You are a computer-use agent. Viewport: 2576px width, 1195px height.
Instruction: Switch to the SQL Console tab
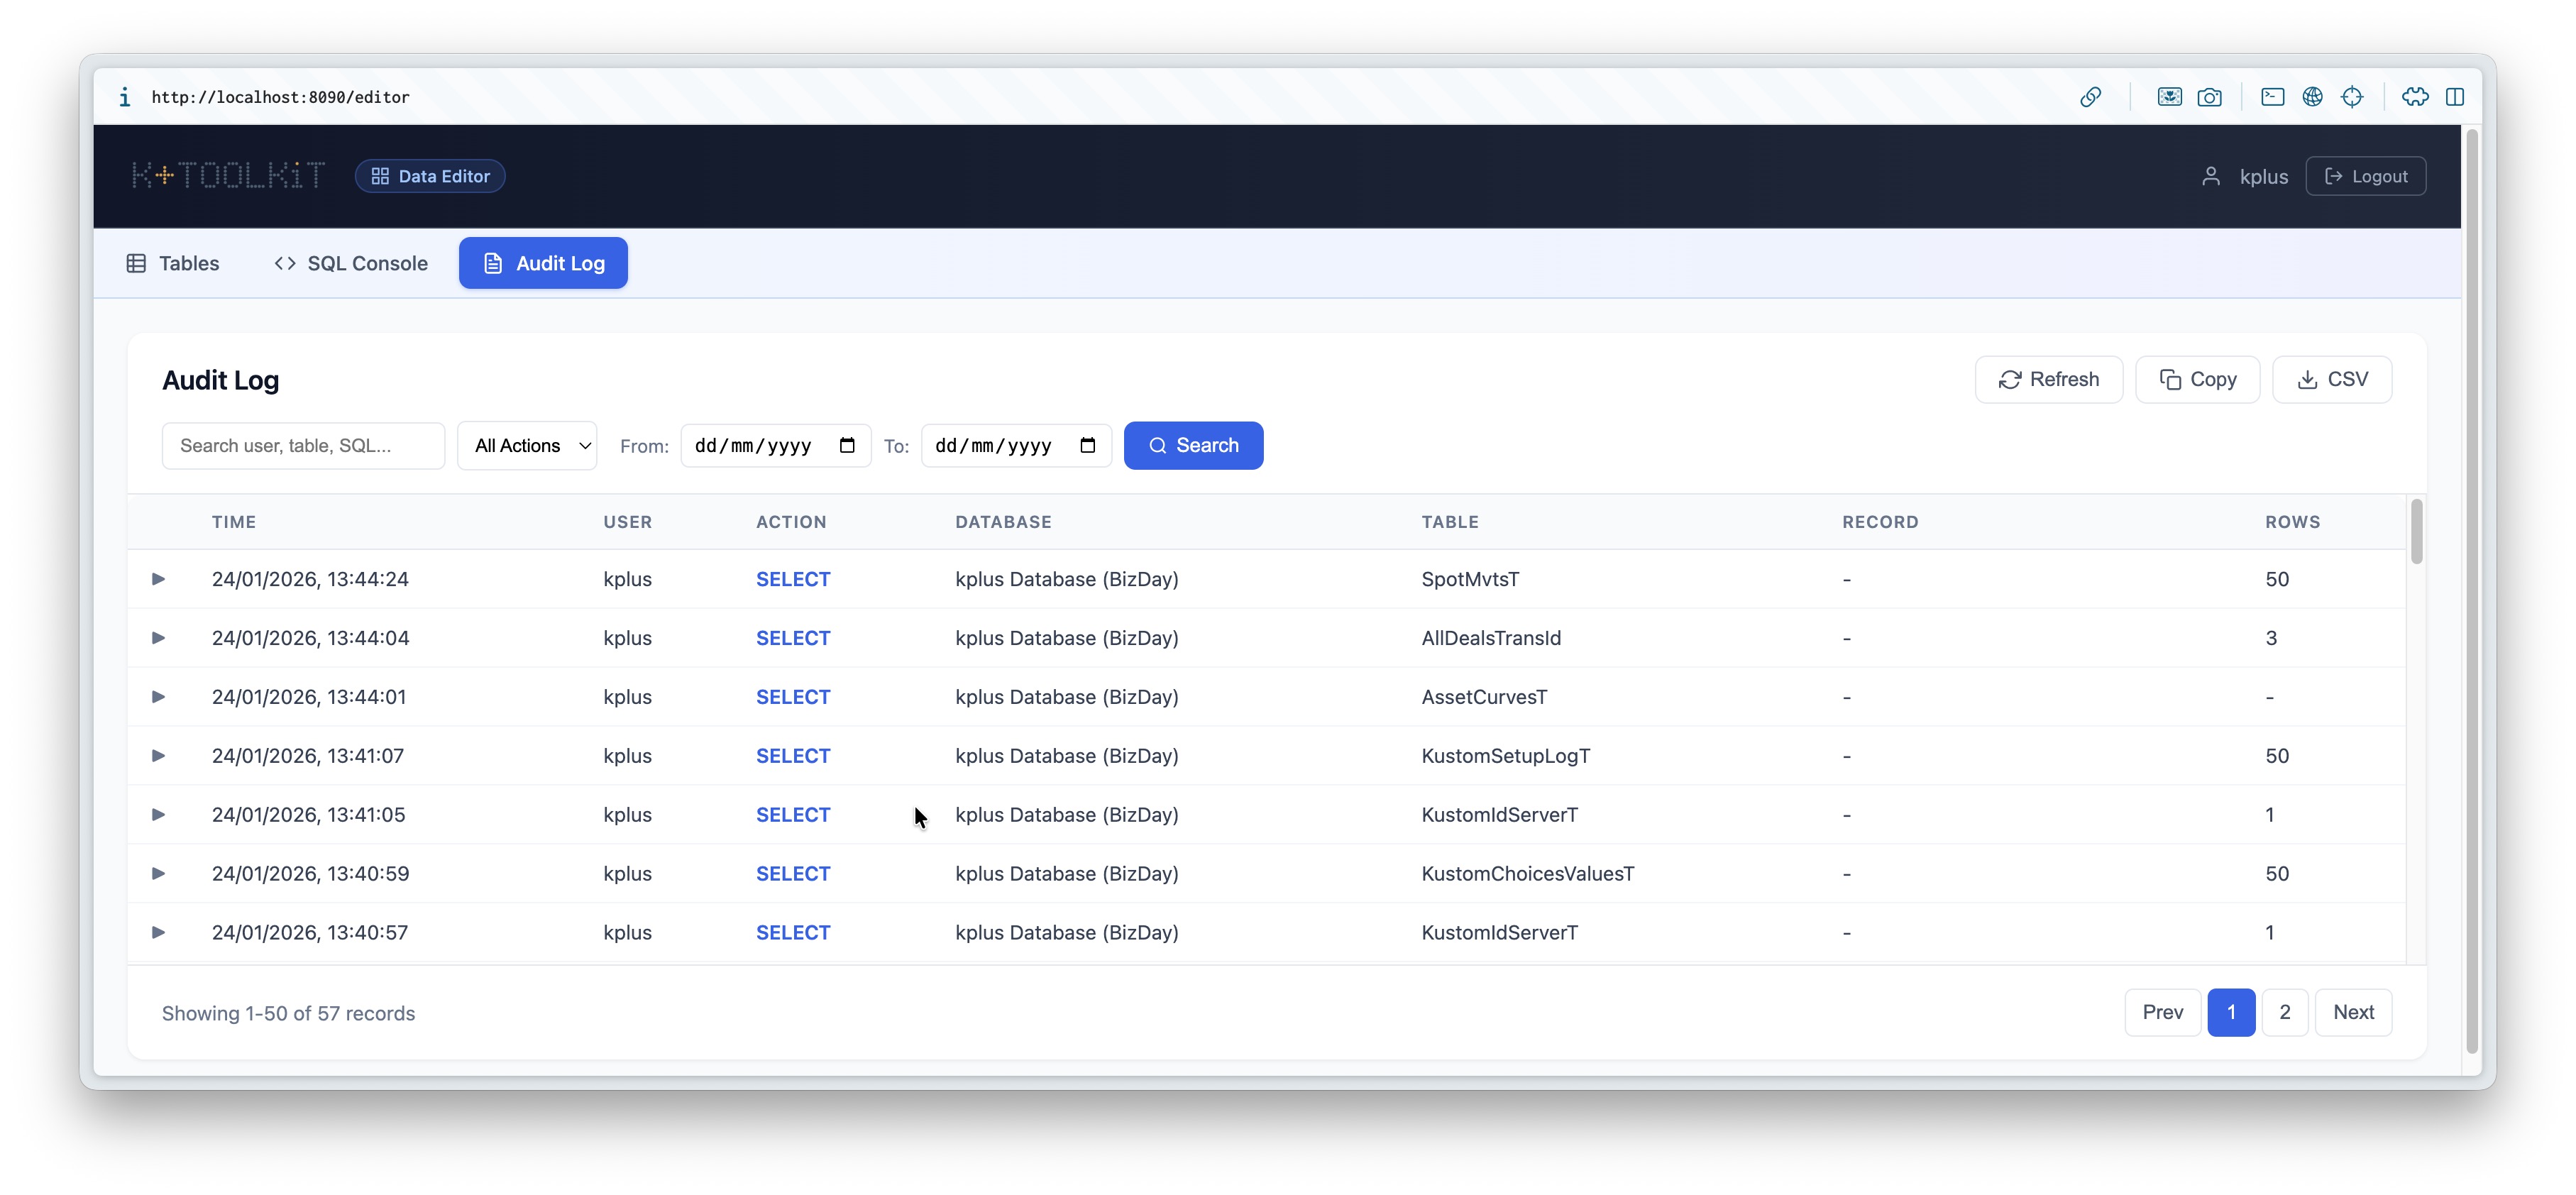click(351, 263)
